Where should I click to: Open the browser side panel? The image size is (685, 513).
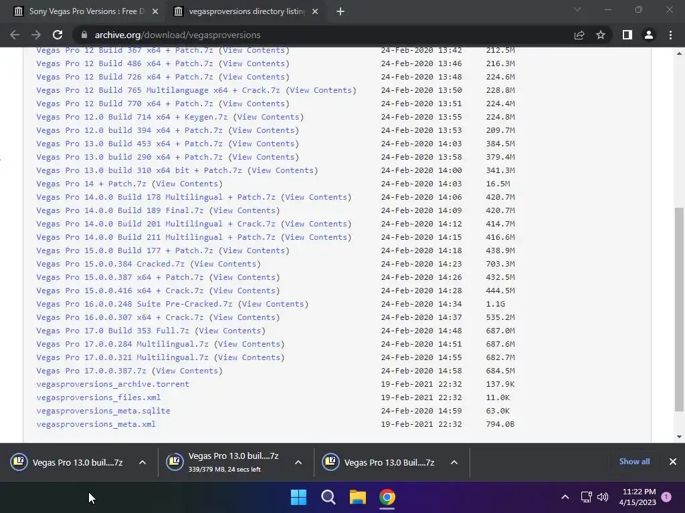(627, 35)
